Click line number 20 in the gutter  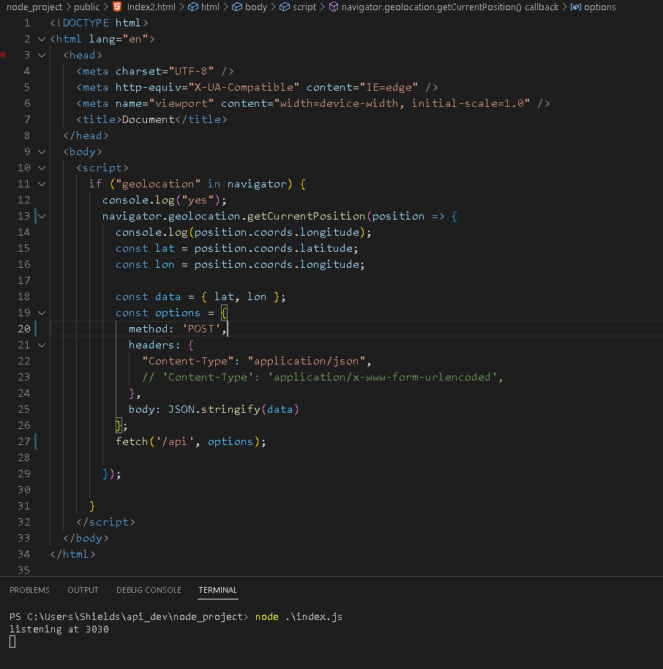(24, 329)
